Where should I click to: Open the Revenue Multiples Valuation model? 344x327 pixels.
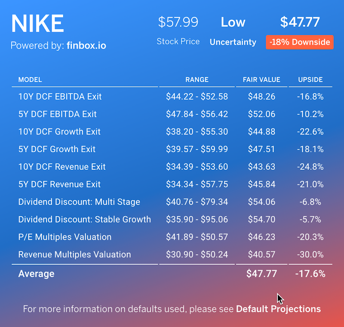(74, 254)
